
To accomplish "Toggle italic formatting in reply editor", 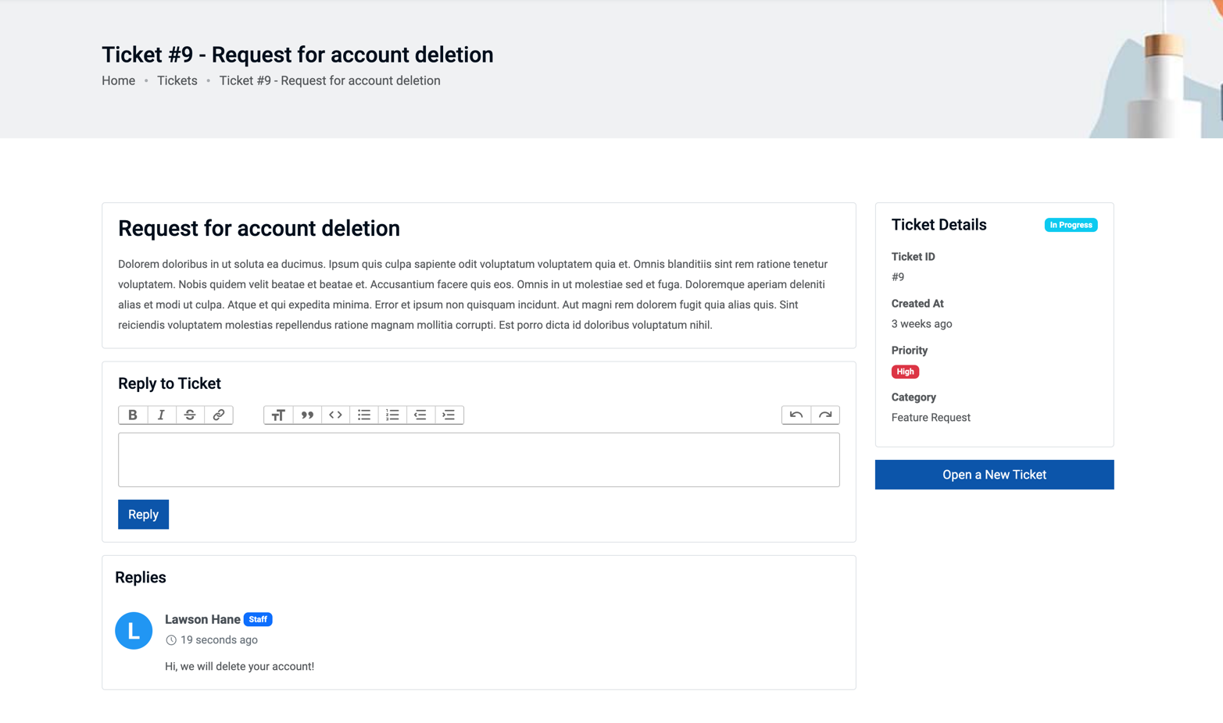I will (161, 415).
